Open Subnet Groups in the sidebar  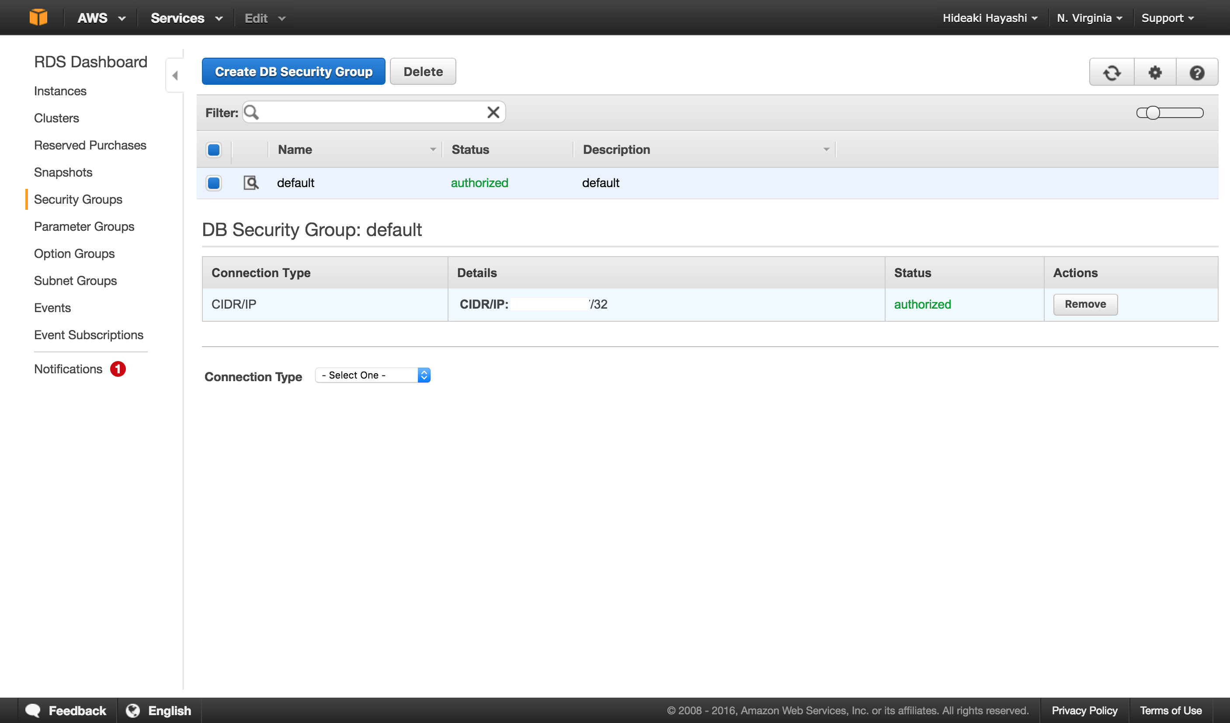pos(75,281)
